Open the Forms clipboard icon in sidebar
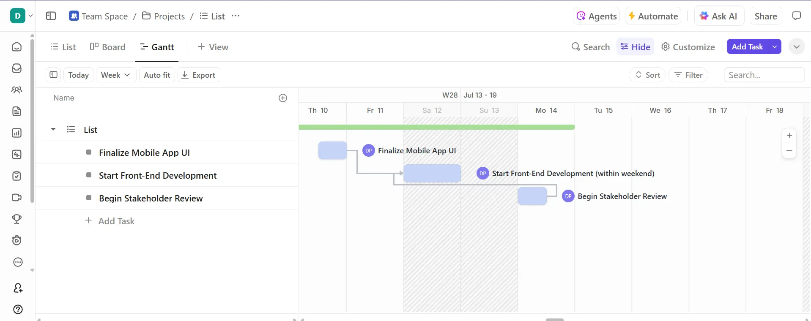Viewport: 811px width, 321px height. point(17,176)
